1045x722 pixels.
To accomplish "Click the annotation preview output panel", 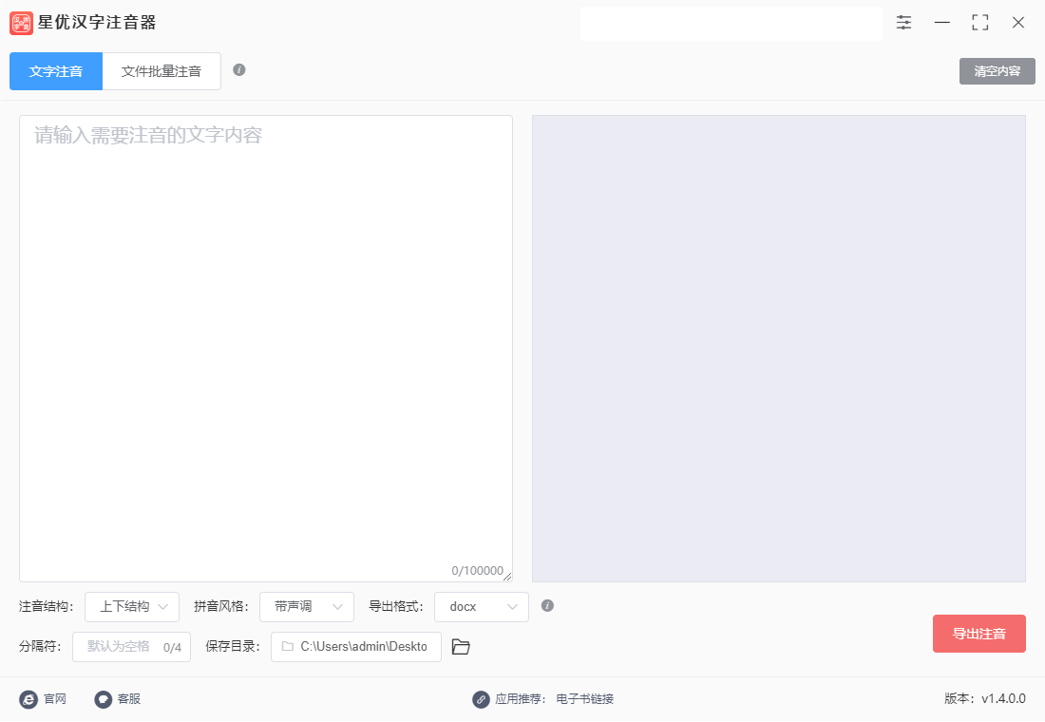I will tap(778, 349).
